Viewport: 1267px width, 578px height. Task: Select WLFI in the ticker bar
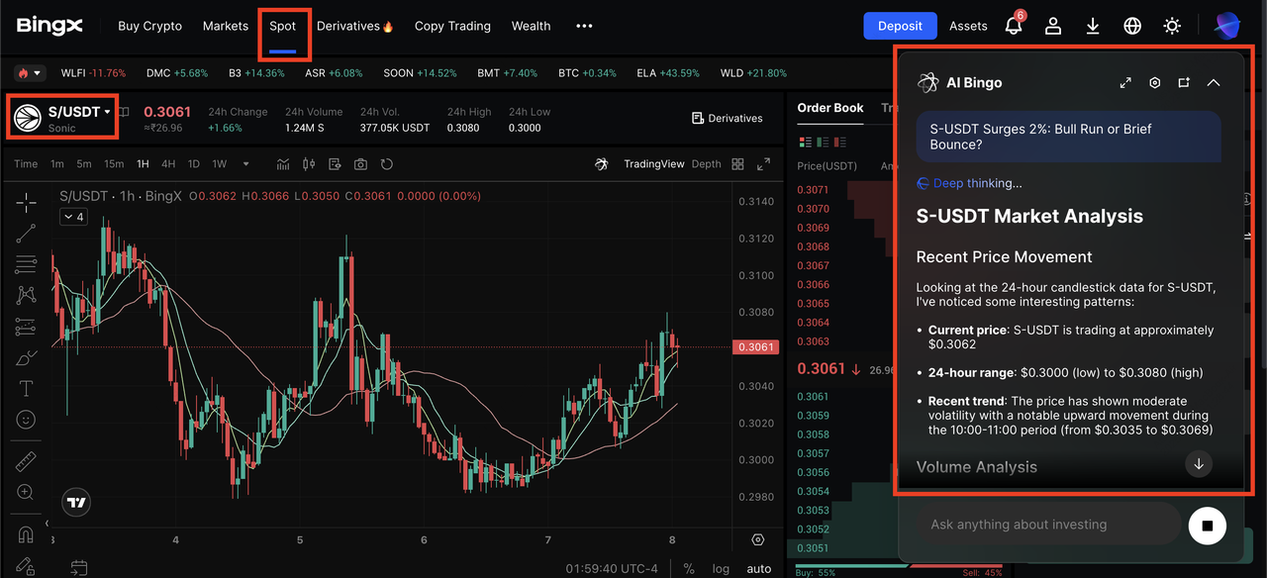93,73
